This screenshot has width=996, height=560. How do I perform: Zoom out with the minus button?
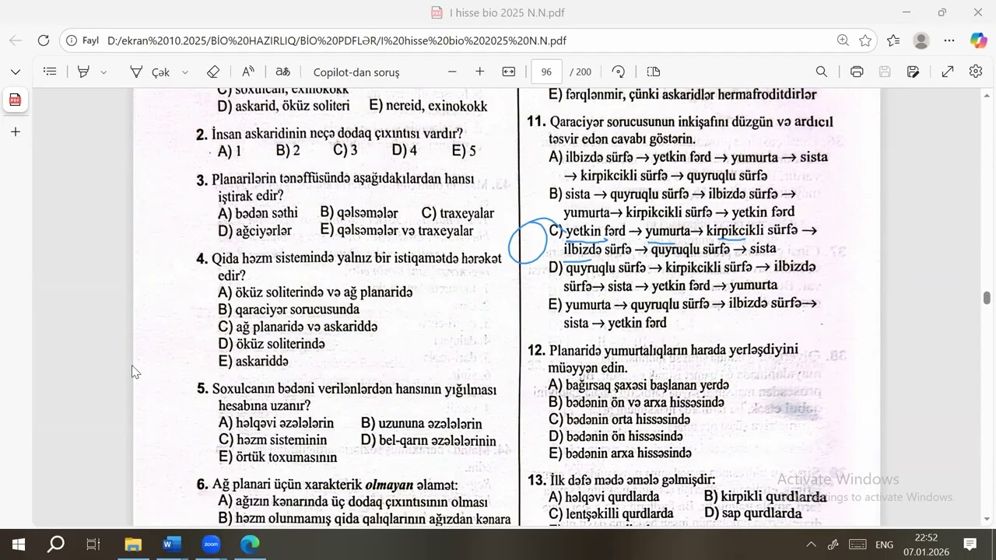pos(452,72)
